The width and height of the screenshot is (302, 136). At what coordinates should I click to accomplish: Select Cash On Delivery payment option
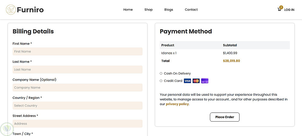(161, 73)
